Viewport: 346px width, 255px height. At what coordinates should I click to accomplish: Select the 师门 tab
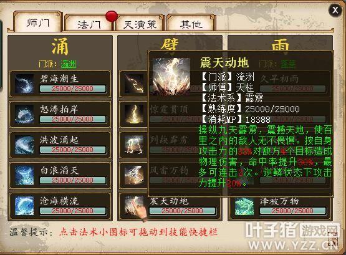[x=38, y=22]
